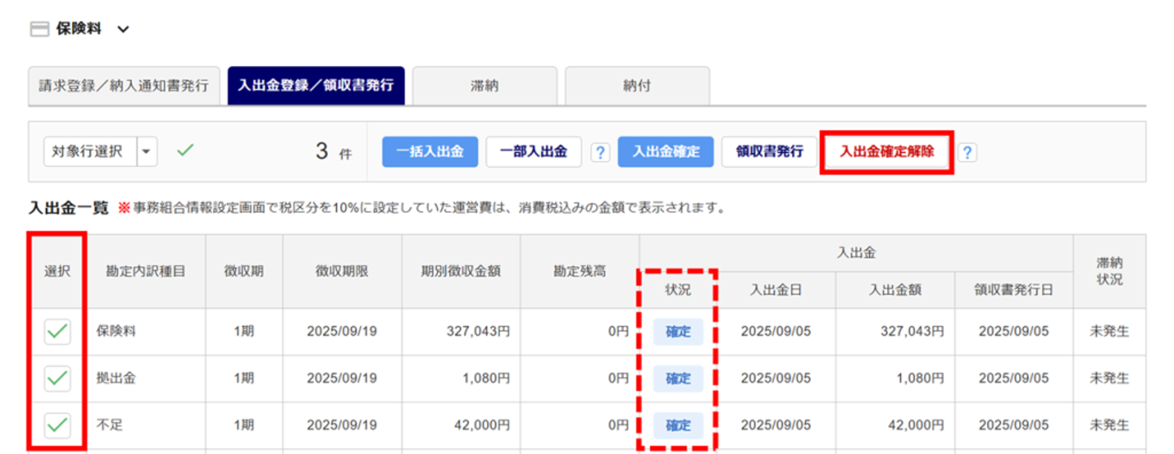
Task: Click 確定 status badge in 拠出金 row
Action: 677,379
